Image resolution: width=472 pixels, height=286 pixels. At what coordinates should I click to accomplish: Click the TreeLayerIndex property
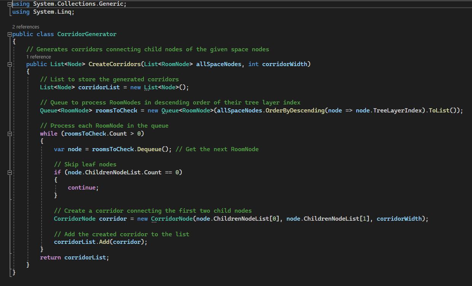point(397,111)
